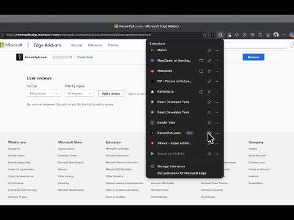
Task: Click the Add a review button
Action: tap(111, 94)
